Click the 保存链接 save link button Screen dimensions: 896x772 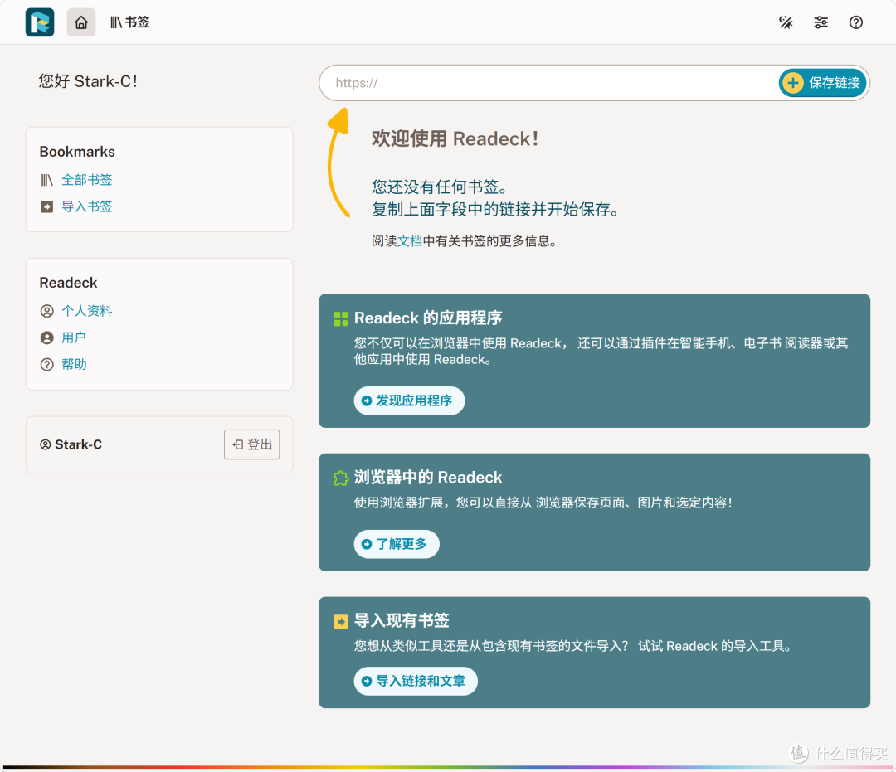823,83
